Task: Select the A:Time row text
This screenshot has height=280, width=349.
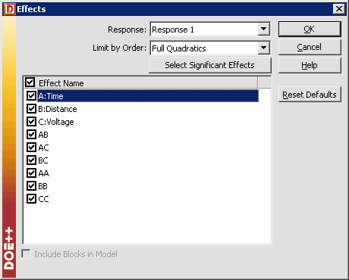Action: point(51,96)
